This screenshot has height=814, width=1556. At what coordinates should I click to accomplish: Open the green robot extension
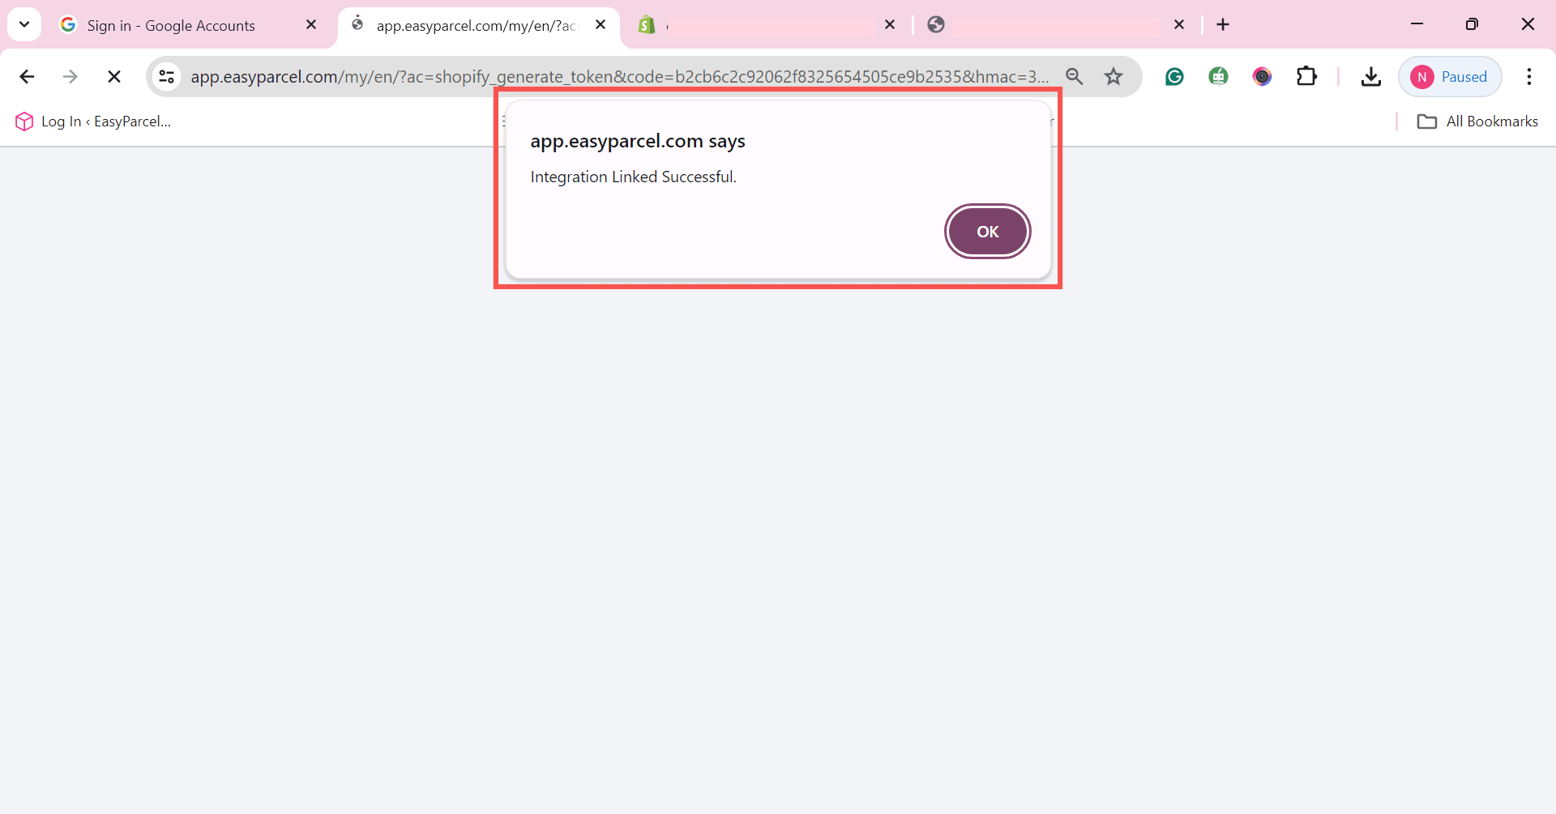(1219, 76)
